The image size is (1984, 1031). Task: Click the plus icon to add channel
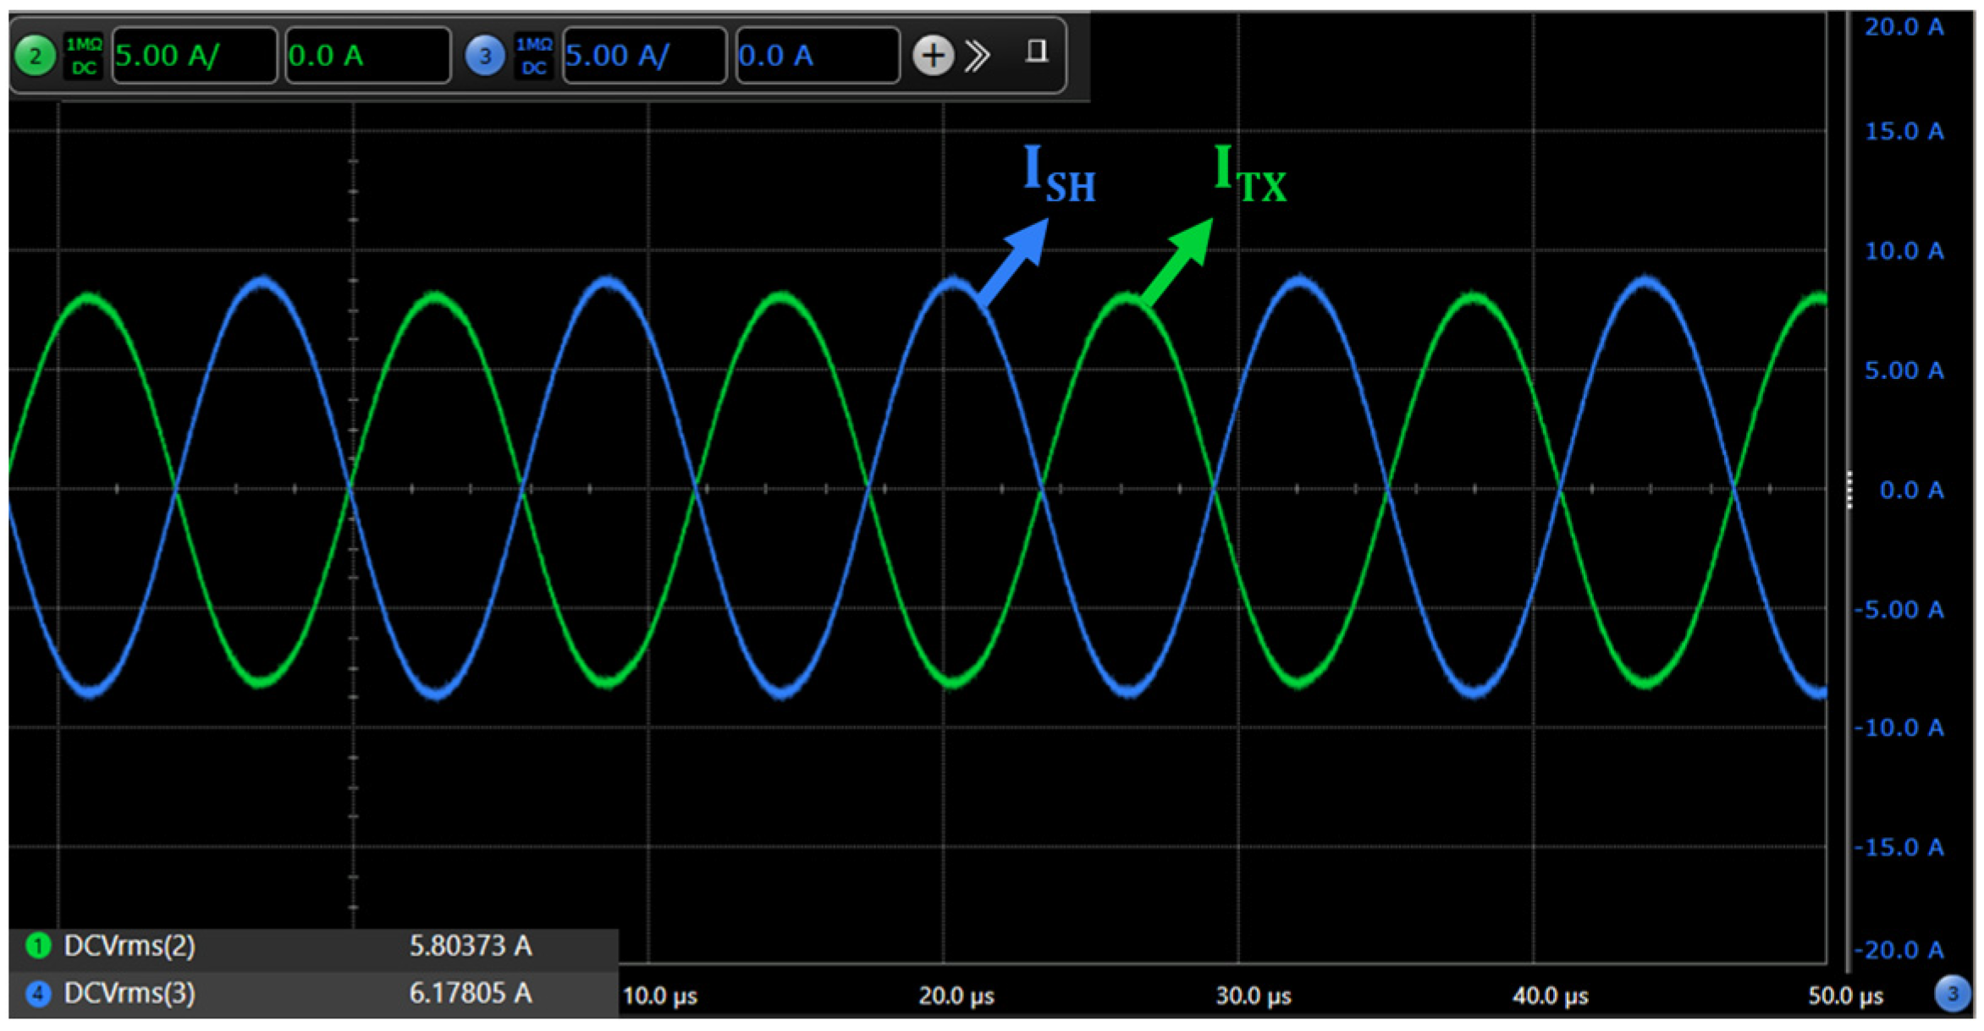[x=933, y=56]
